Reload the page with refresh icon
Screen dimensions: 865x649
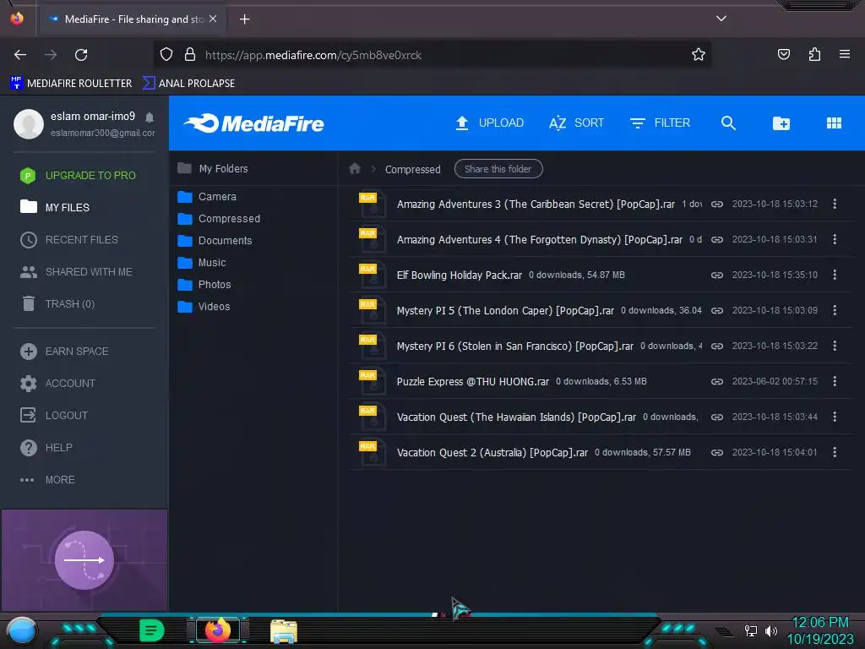click(81, 55)
